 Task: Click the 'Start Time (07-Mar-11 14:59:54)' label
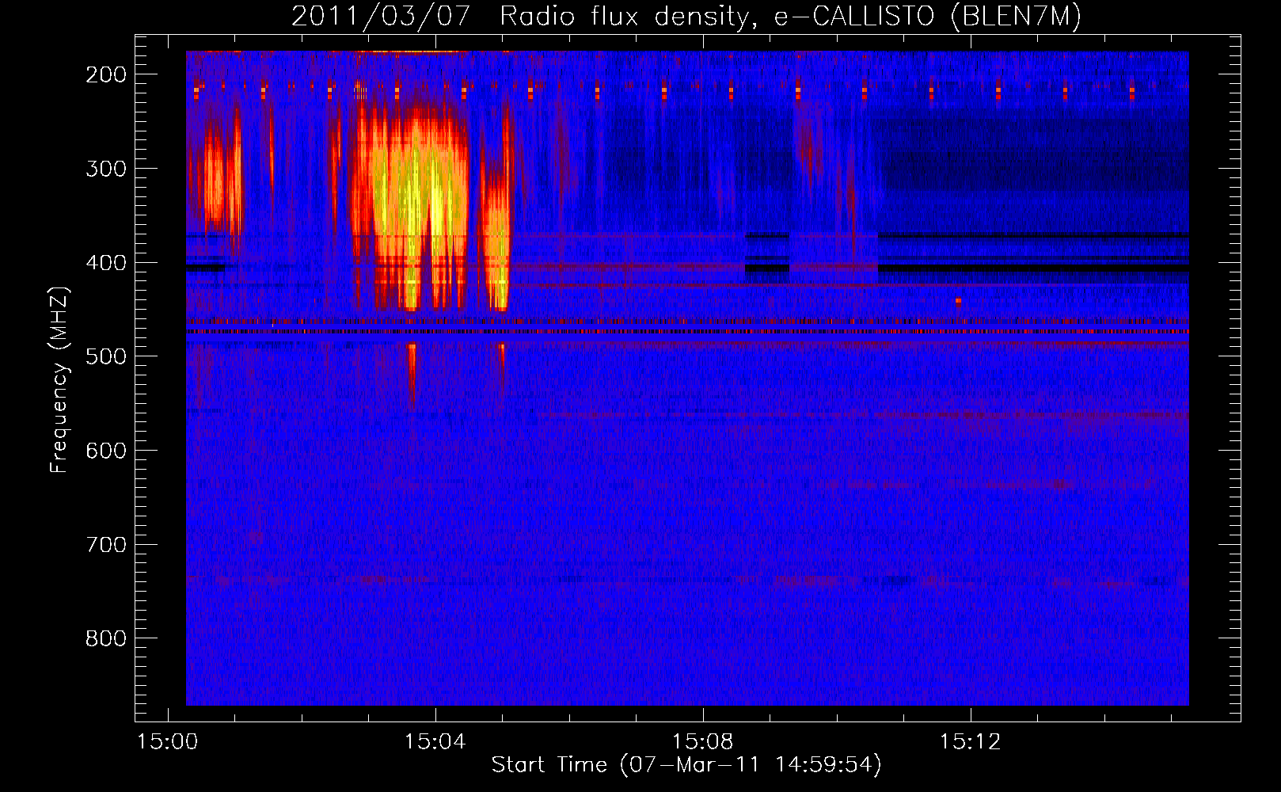686,765
